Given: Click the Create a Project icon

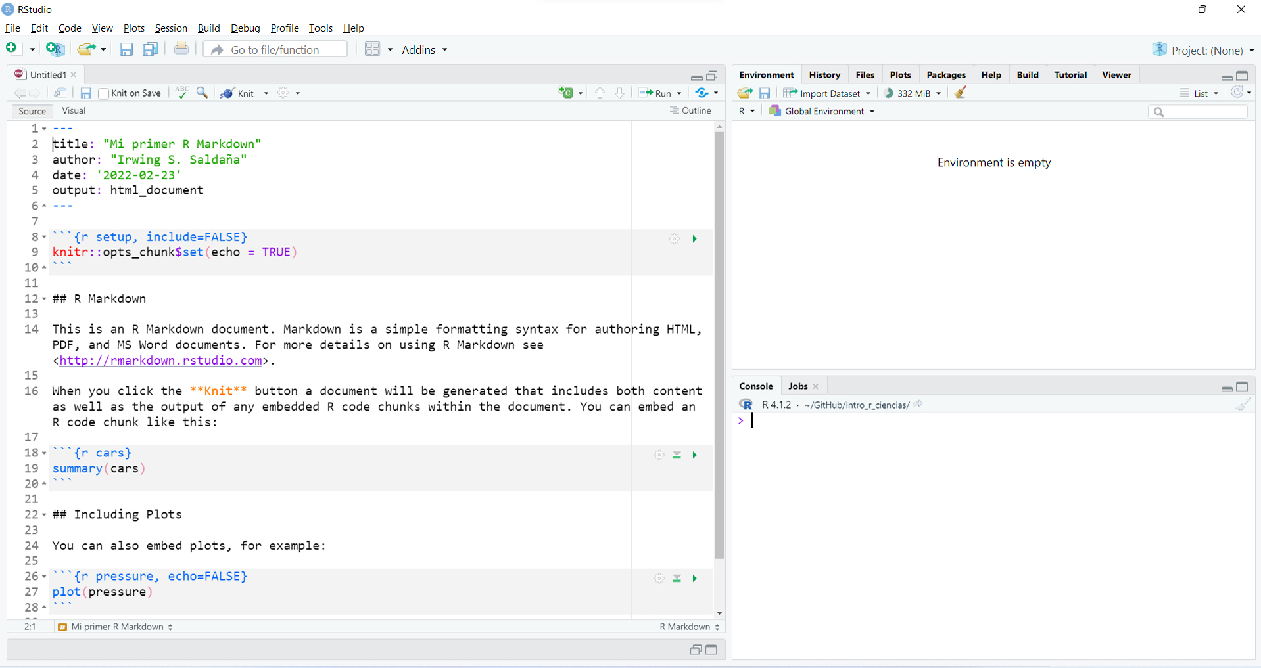Looking at the screenshot, I should tap(55, 49).
